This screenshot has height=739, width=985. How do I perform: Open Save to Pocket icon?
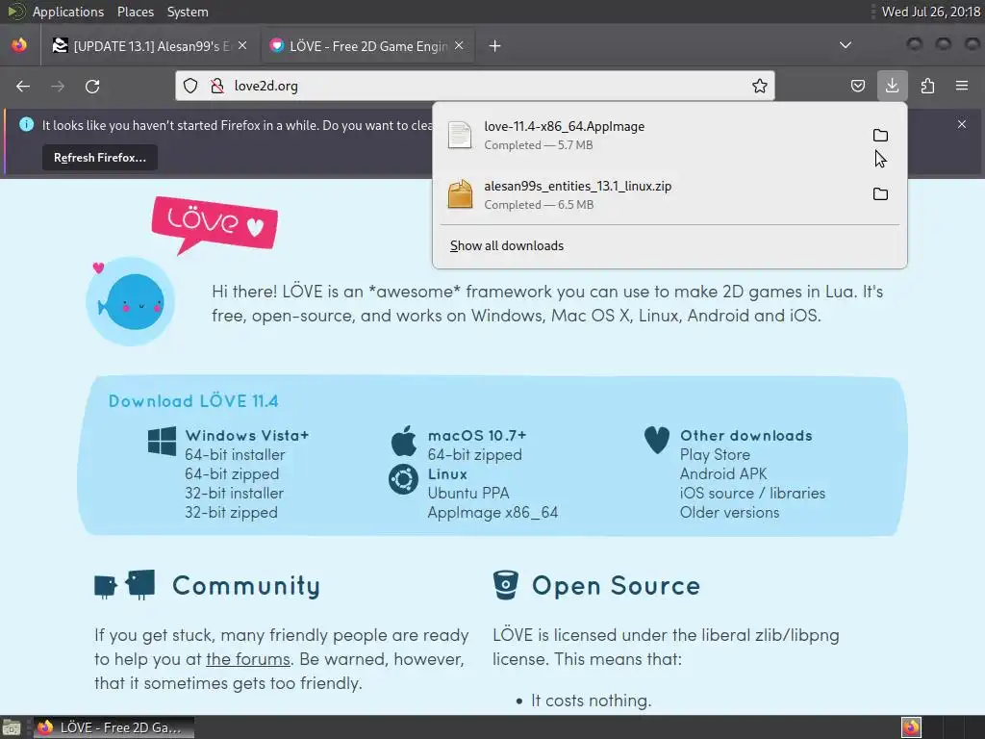pos(857,86)
